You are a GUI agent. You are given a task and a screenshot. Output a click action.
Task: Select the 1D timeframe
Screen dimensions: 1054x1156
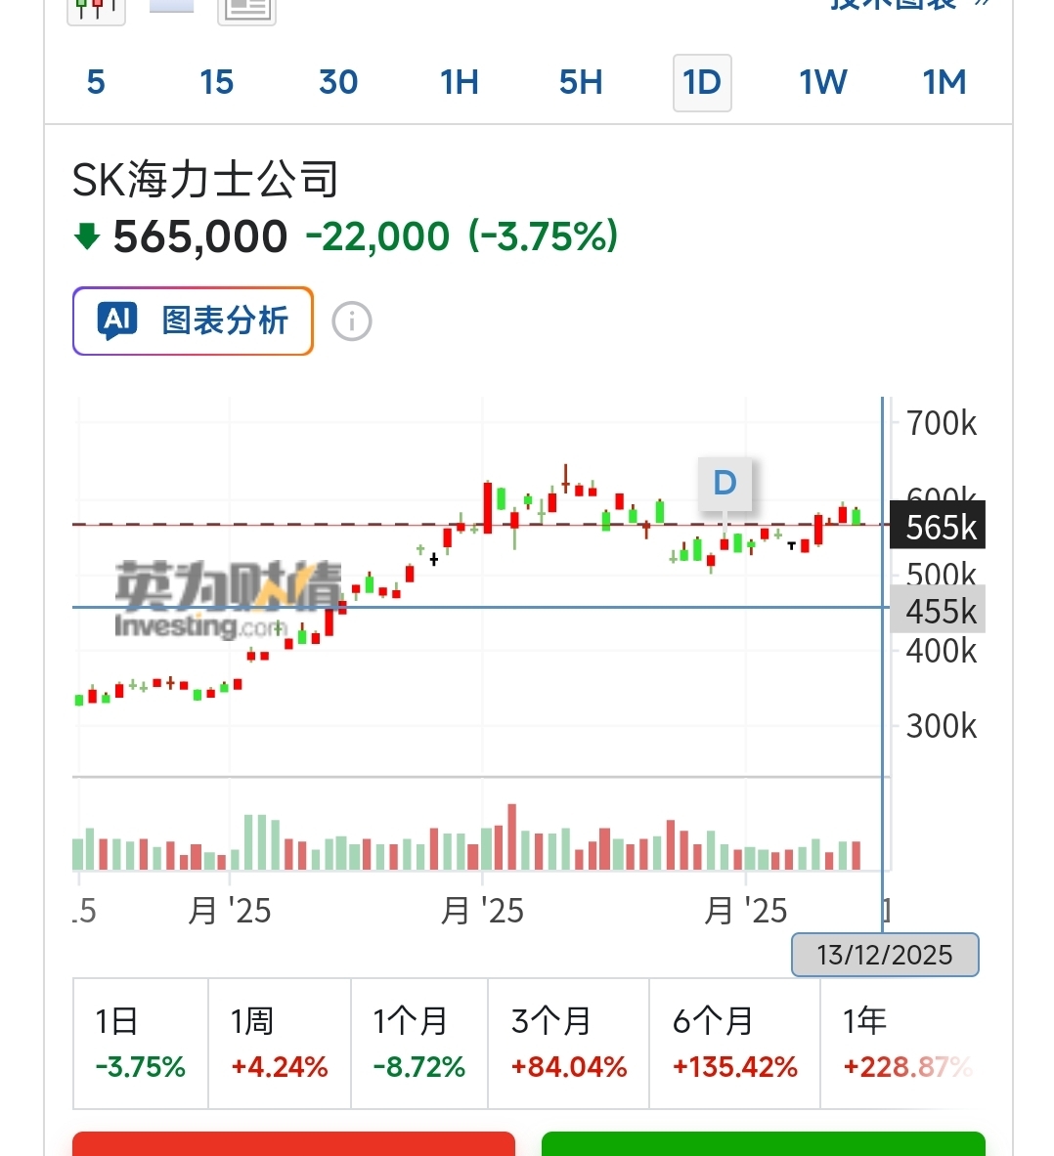pos(702,83)
